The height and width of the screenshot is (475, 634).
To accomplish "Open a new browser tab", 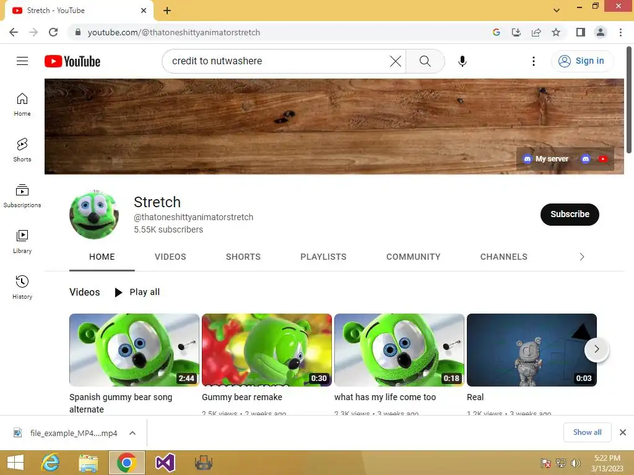I will coord(167,11).
